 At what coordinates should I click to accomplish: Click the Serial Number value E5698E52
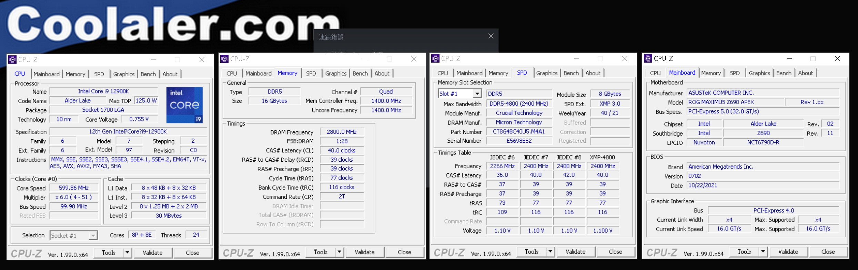pyautogui.click(x=519, y=141)
